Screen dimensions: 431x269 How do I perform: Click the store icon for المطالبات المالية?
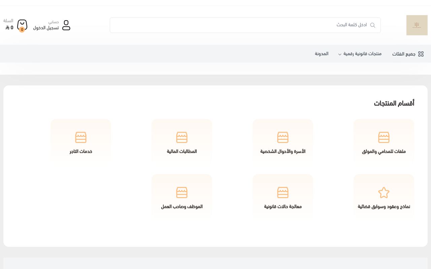click(182, 137)
